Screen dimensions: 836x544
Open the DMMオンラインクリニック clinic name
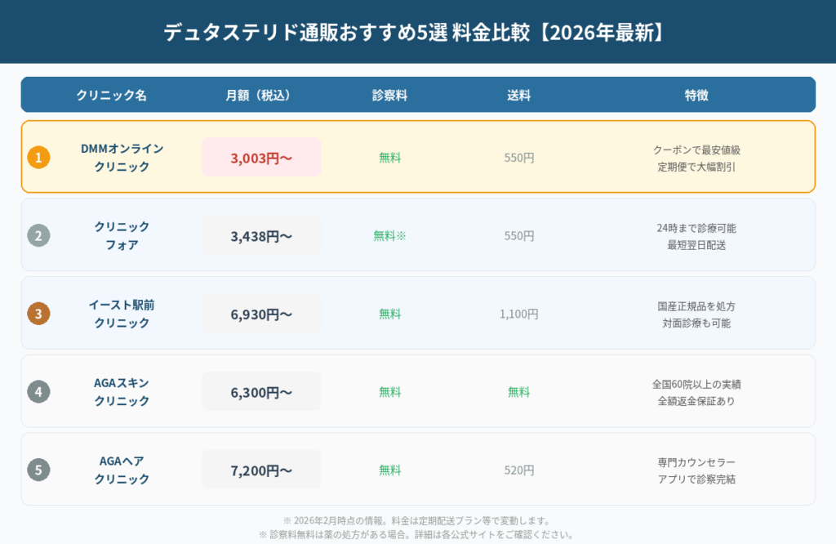pyautogui.click(x=121, y=157)
